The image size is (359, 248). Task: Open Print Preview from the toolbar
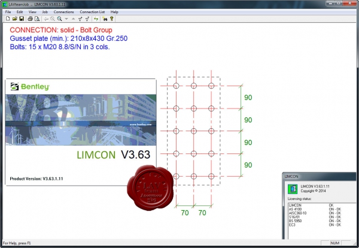click(x=37, y=19)
